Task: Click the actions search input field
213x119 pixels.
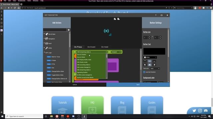Action: (x=55, y=30)
